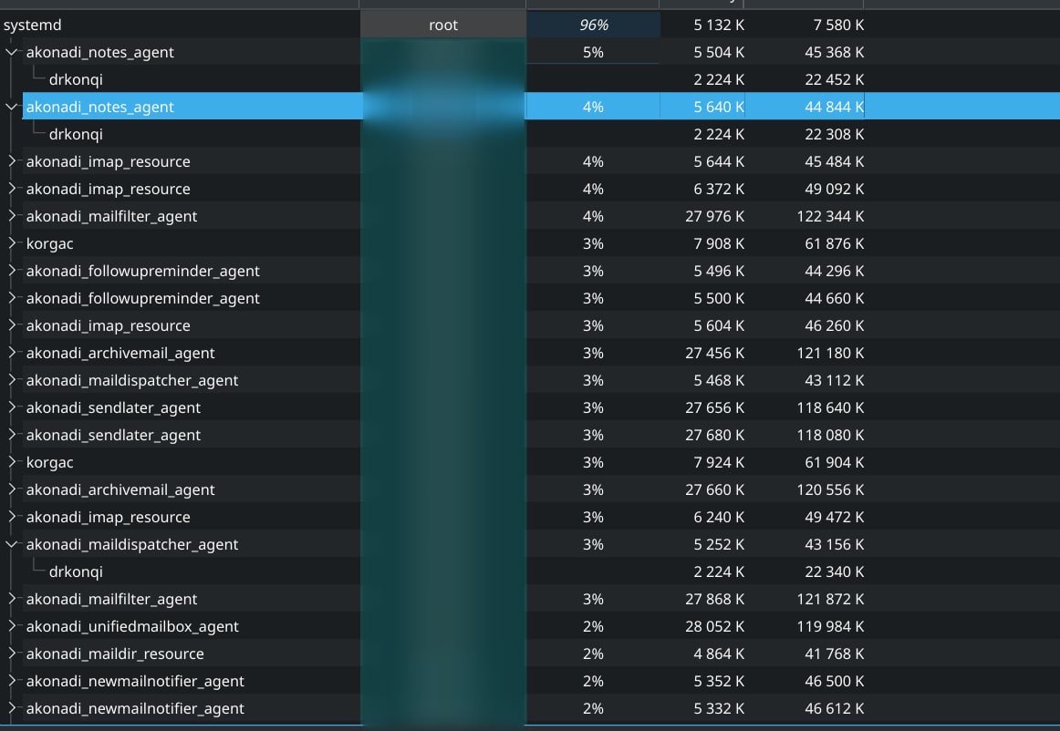Viewport: 1060px width, 731px height.
Task: Select drkonqi child with 22 452 K shared memory
Action: [76, 79]
